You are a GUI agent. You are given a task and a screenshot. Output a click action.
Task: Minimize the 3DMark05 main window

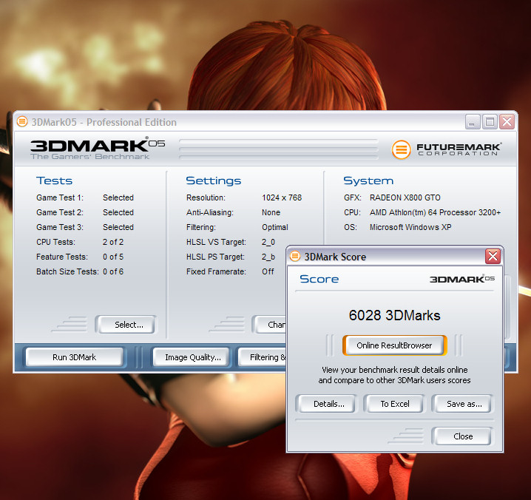[473, 121]
